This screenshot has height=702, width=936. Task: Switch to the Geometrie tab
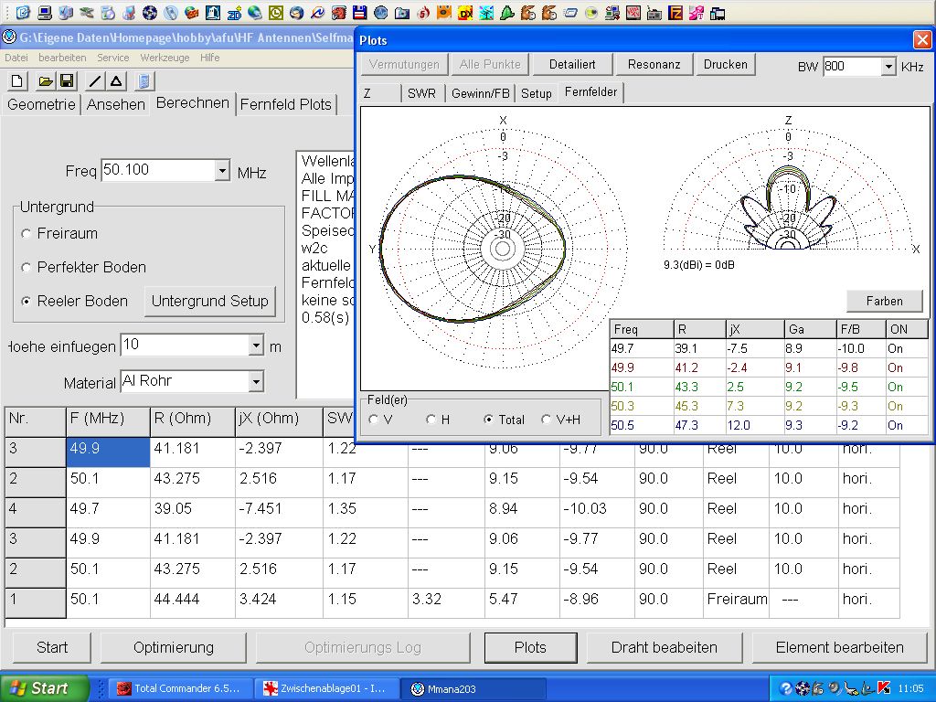(41, 104)
